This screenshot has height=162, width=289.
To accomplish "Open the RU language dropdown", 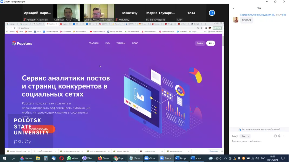I will point(211,43).
